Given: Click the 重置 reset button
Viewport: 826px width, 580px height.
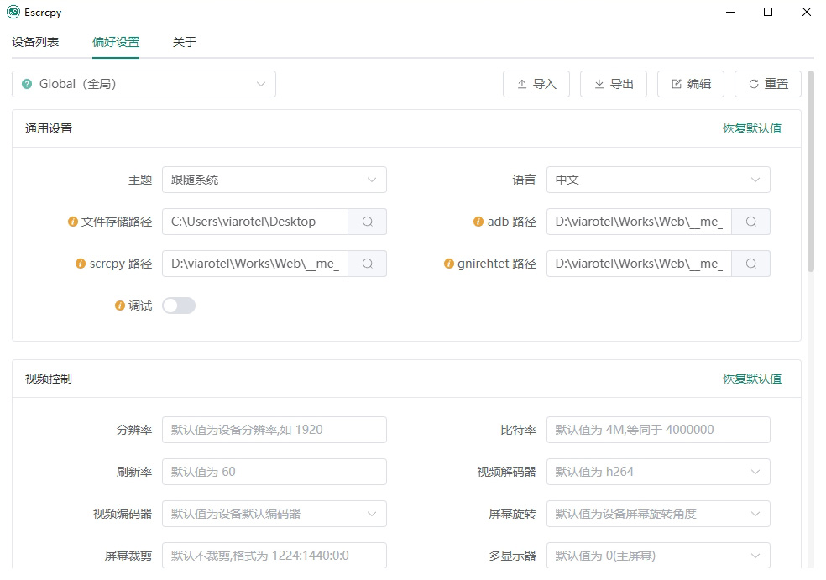Looking at the screenshot, I should 768,84.
